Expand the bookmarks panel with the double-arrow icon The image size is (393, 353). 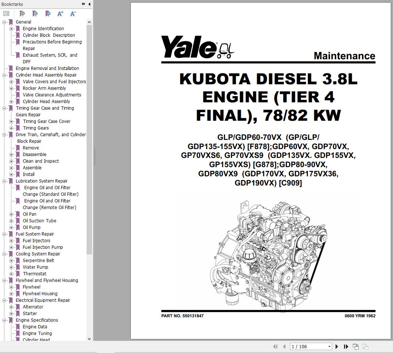84,4
